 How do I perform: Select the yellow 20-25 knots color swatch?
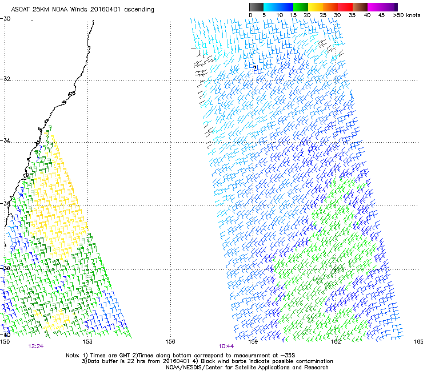pos(316,7)
